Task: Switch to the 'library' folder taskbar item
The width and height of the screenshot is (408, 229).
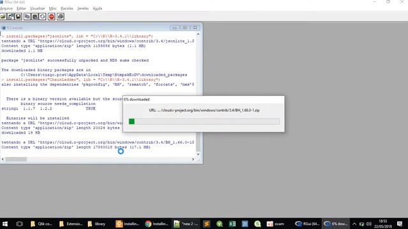Action: (96, 223)
